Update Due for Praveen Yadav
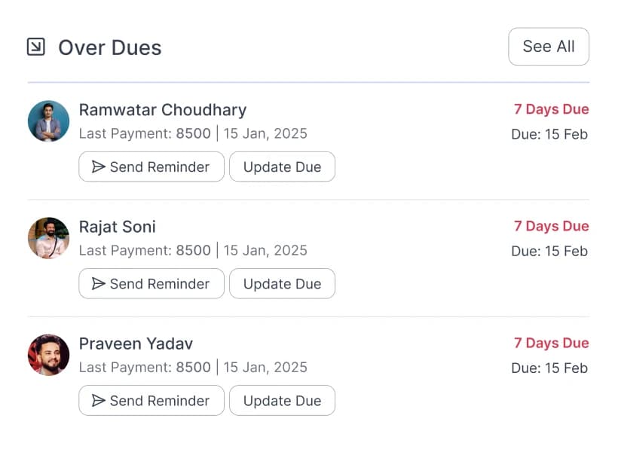This screenshot has width=618, height=452. pos(282,400)
